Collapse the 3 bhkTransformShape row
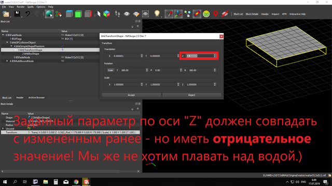This screenshot has width=332, height=186. [x=16, y=50]
